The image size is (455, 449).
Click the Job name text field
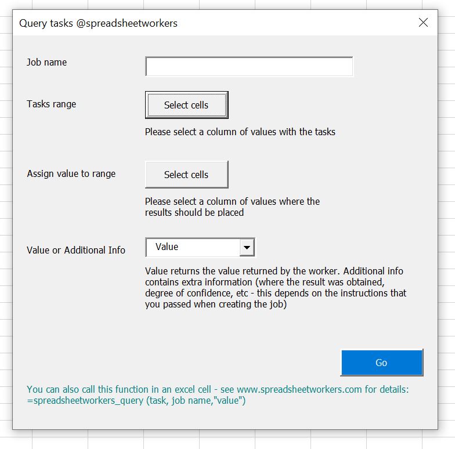248,67
